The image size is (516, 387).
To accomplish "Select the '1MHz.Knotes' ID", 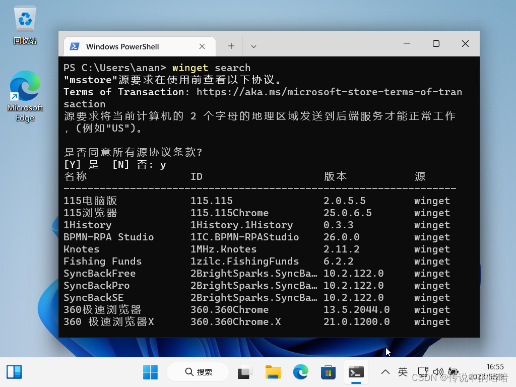I will point(224,249).
